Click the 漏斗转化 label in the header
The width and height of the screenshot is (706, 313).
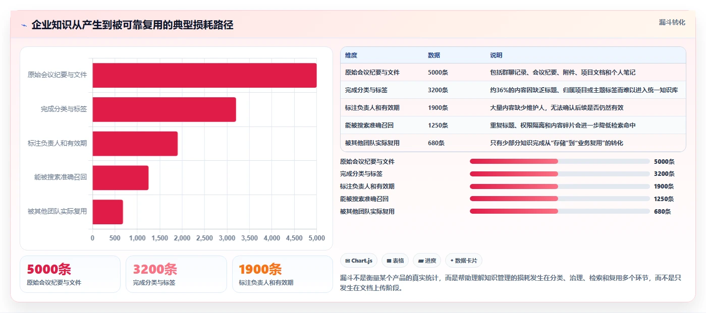[672, 22]
